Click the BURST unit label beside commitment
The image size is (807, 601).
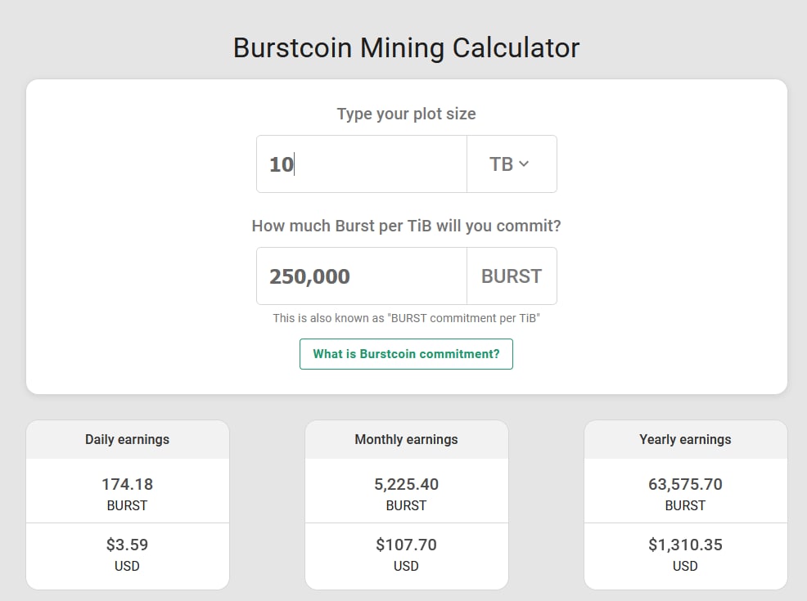coord(512,276)
